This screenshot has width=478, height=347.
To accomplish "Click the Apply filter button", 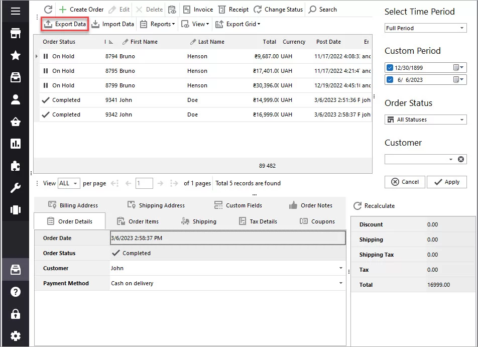I will (446, 182).
